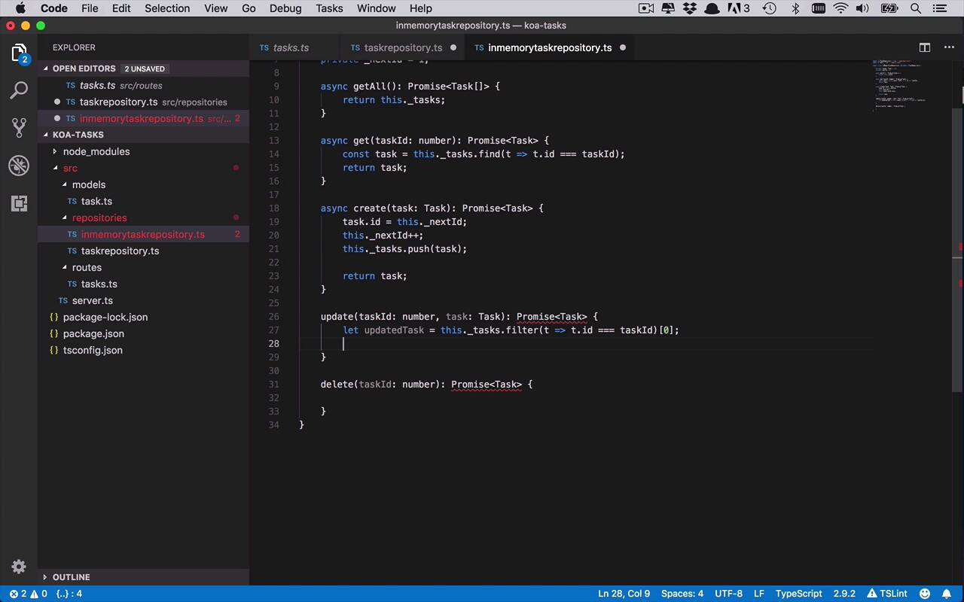Viewport: 964px width, 602px height.
Task: Open the Search view in activity bar
Action: (19, 90)
